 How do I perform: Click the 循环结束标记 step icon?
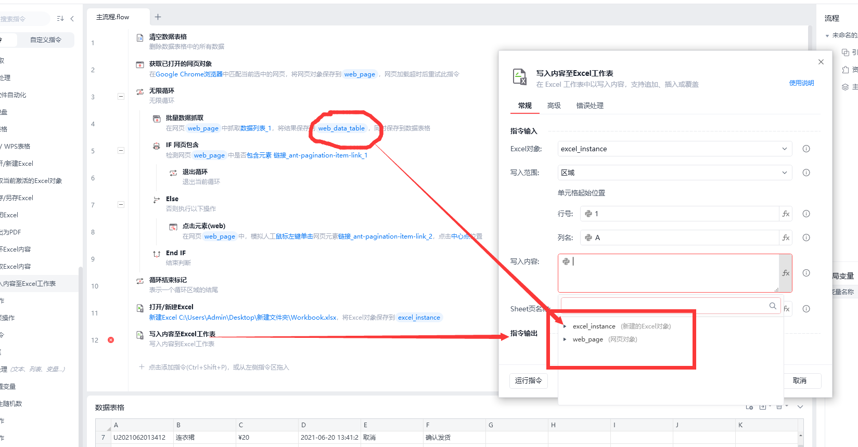pos(140,281)
